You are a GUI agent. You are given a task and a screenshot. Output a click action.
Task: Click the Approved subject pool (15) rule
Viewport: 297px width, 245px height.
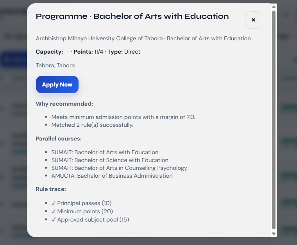(90, 220)
